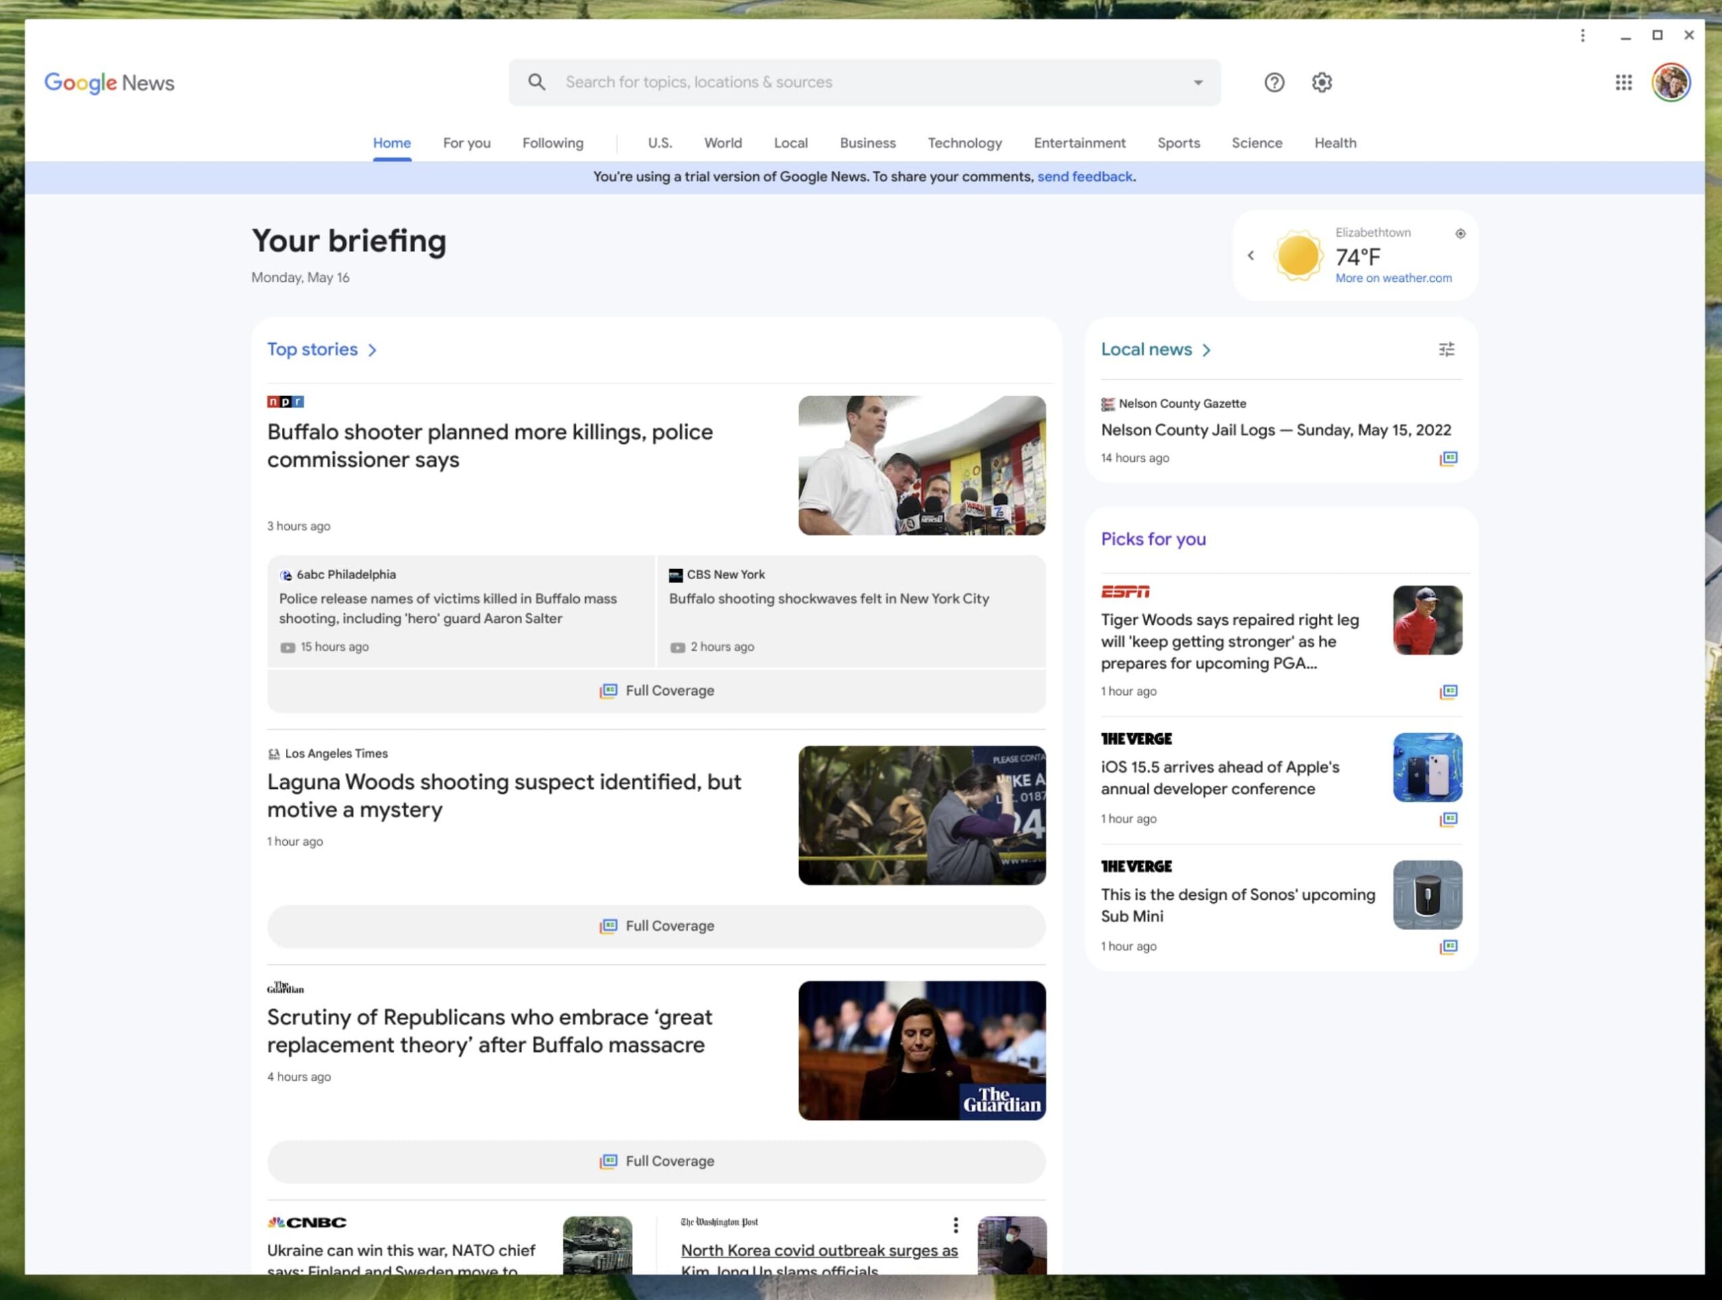Go to the Business tab

(867, 143)
